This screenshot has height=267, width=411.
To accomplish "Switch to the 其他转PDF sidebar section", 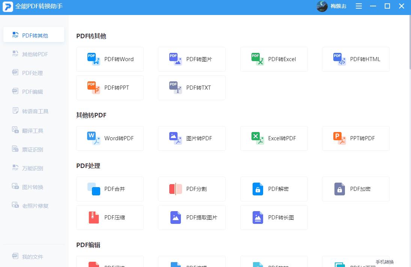I will pyautogui.click(x=34, y=54).
